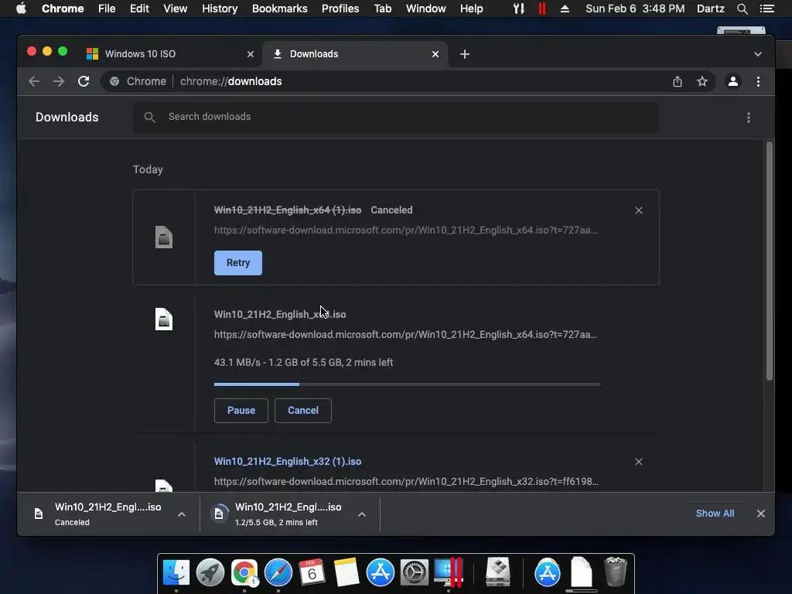
Task: Open a new tab with plus button
Action: (465, 54)
